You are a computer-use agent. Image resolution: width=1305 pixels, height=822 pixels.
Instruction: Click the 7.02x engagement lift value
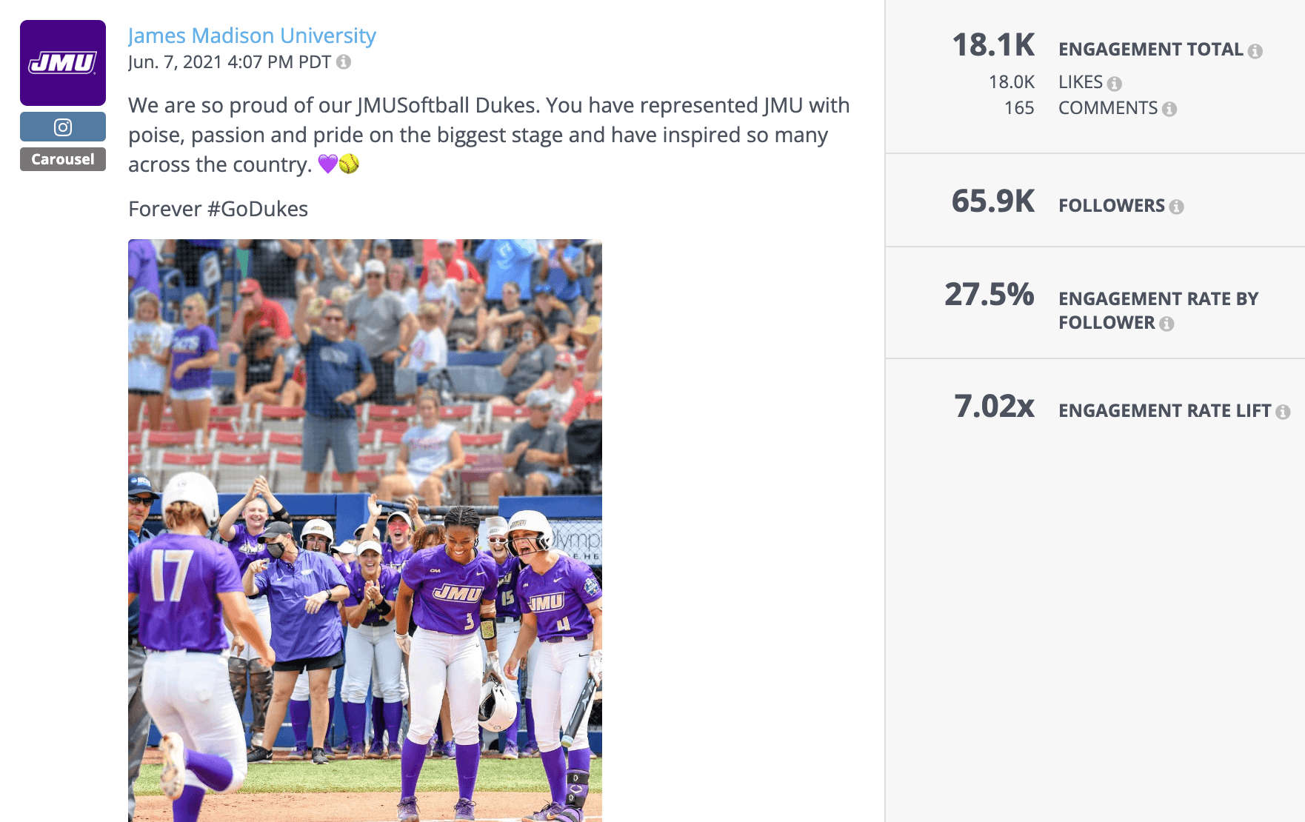(995, 407)
